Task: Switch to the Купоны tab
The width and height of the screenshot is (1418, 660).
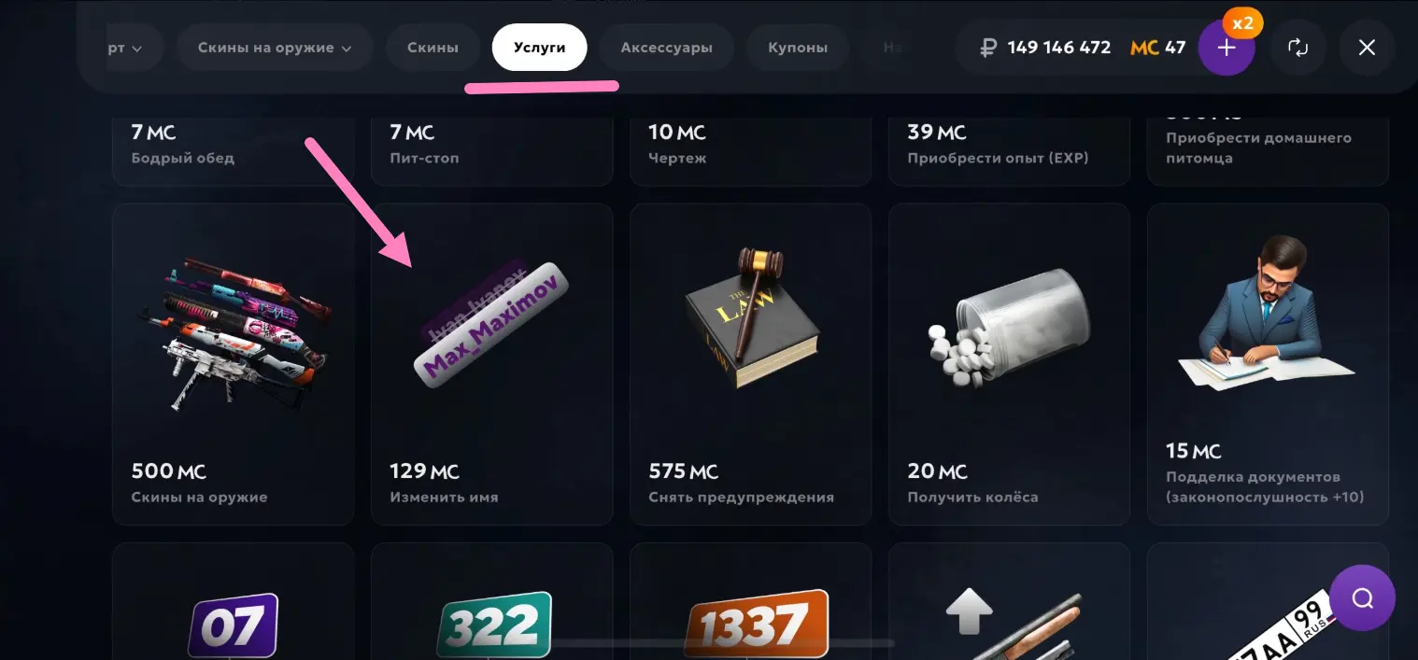Action: coord(798,48)
